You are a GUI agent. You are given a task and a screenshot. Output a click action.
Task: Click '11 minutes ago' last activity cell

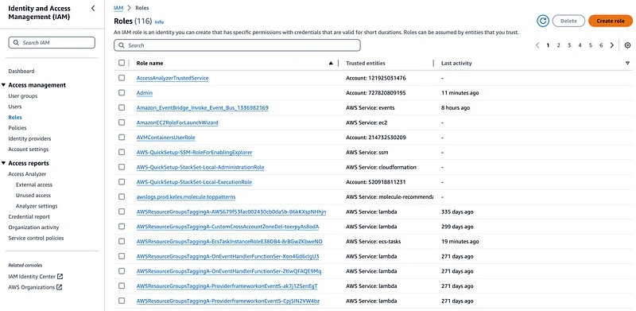point(460,92)
